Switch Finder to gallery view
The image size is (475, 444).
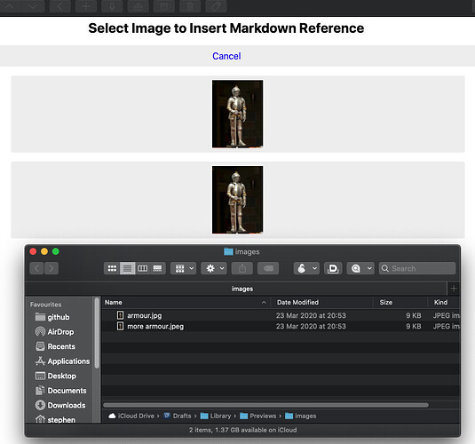point(158,268)
